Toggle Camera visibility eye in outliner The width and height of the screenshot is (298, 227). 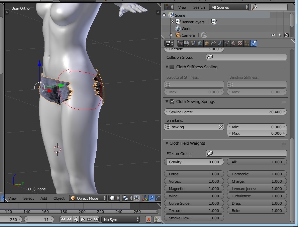tap(273, 35)
